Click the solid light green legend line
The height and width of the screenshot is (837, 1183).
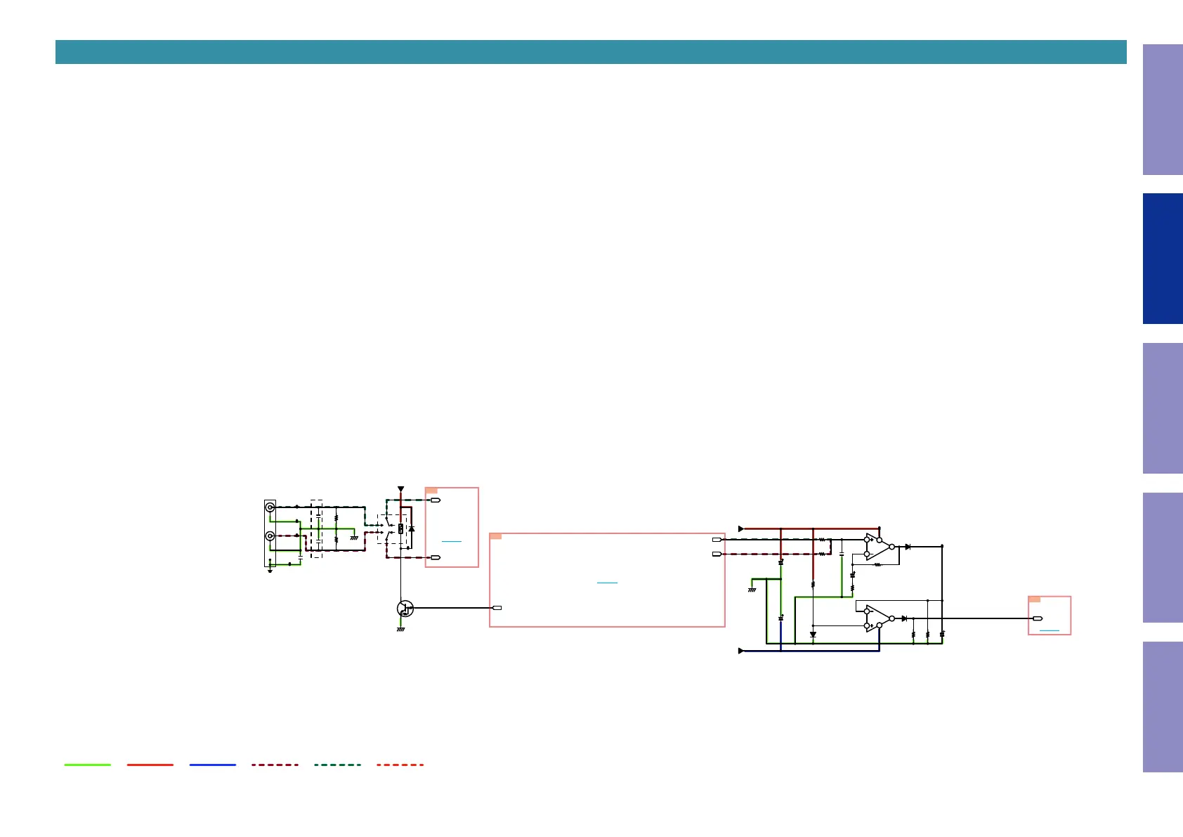click(x=88, y=765)
